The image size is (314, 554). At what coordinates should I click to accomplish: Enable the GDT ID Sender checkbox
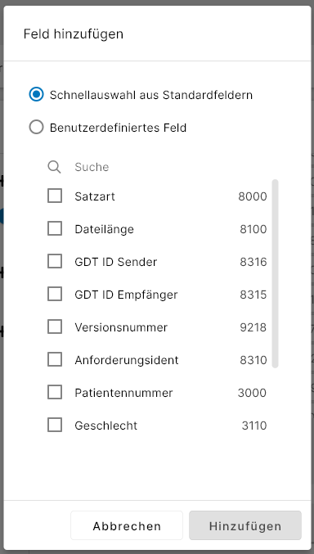click(x=55, y=262)
